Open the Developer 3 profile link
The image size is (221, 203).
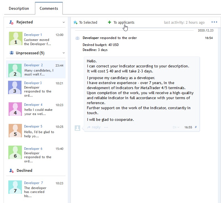click(33, 83)
